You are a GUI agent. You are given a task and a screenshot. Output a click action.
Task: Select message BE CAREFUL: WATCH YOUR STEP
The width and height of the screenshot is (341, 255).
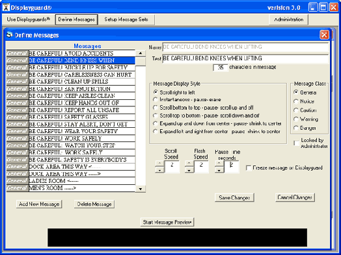[71, 145]
